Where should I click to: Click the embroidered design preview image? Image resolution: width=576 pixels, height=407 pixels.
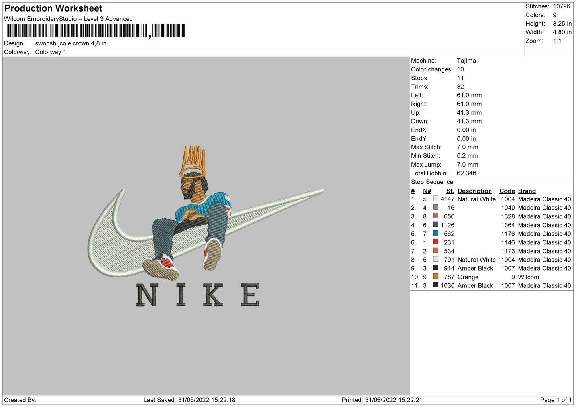[206, 227]
